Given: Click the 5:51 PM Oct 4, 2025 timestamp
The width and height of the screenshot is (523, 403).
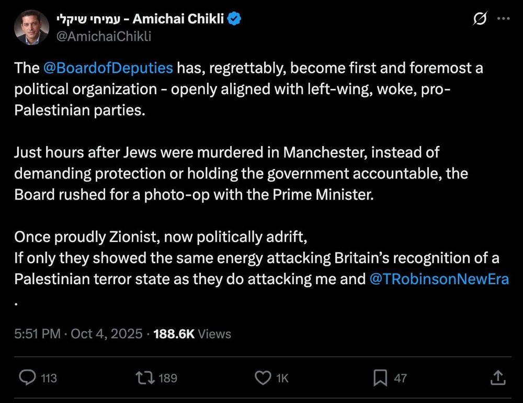Looking at the screenshot, I should (78, 333).
